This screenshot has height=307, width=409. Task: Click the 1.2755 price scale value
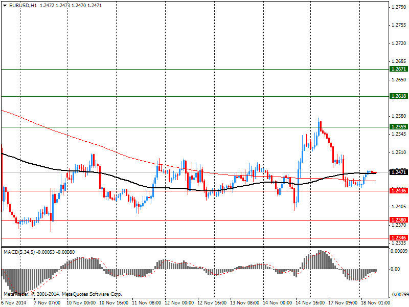pyautogui.click(x=399, y=25)
